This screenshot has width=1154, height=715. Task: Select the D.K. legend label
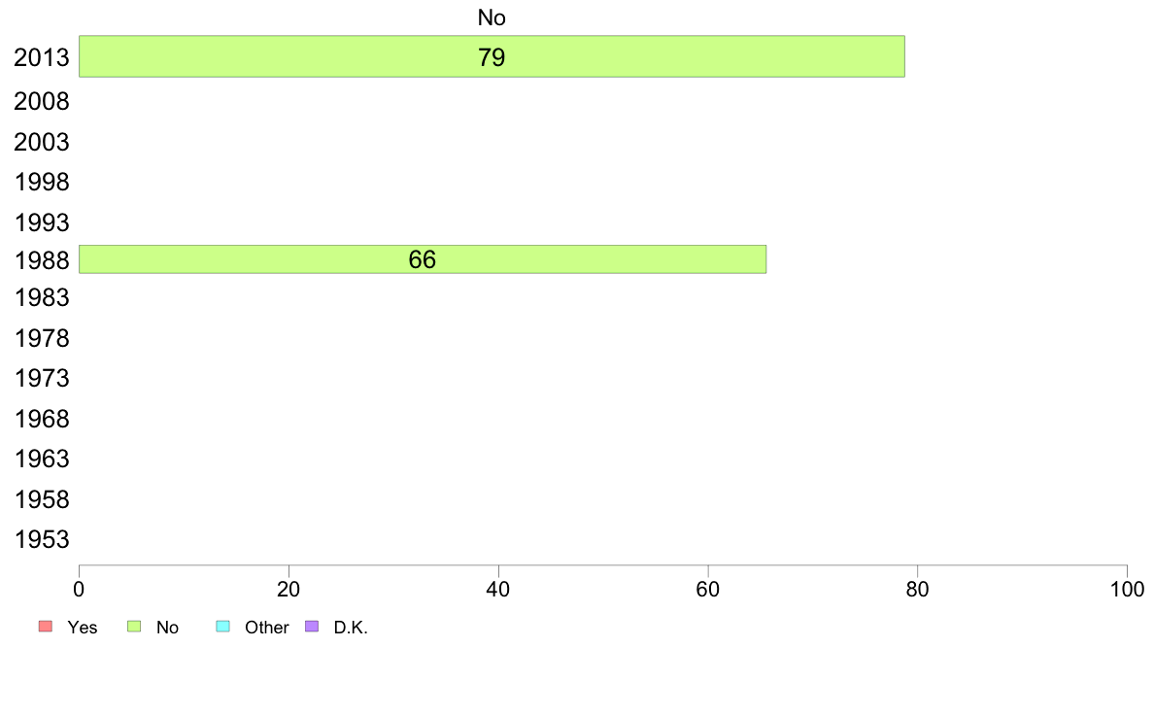[x=351, y=628]
